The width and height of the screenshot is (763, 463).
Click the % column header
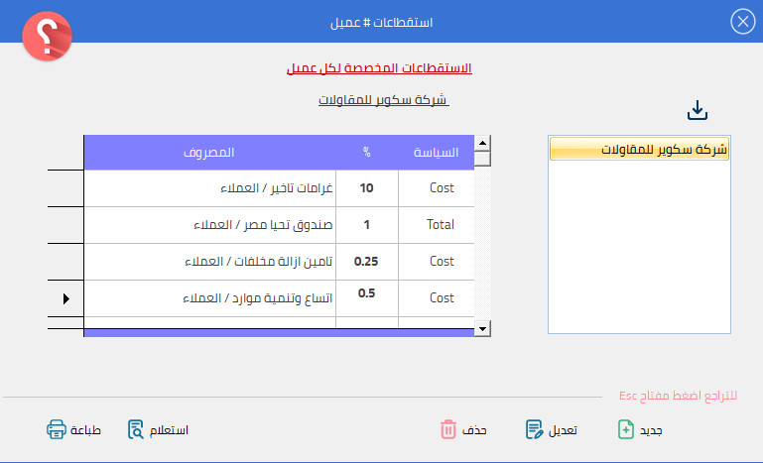[366, 153]
